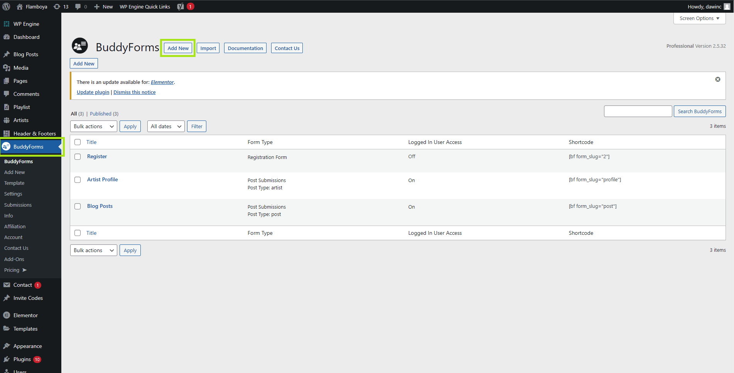
Task: Open the All dates filter dropdown
Action: [x=166, y=126]
